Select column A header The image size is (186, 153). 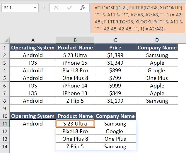33,40
